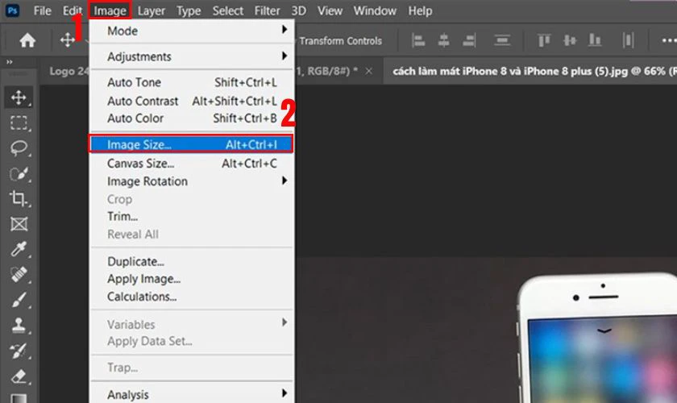Click the Move tool options bar icon
This screenshot has width=677, height=403.
(x=68, y=40)
